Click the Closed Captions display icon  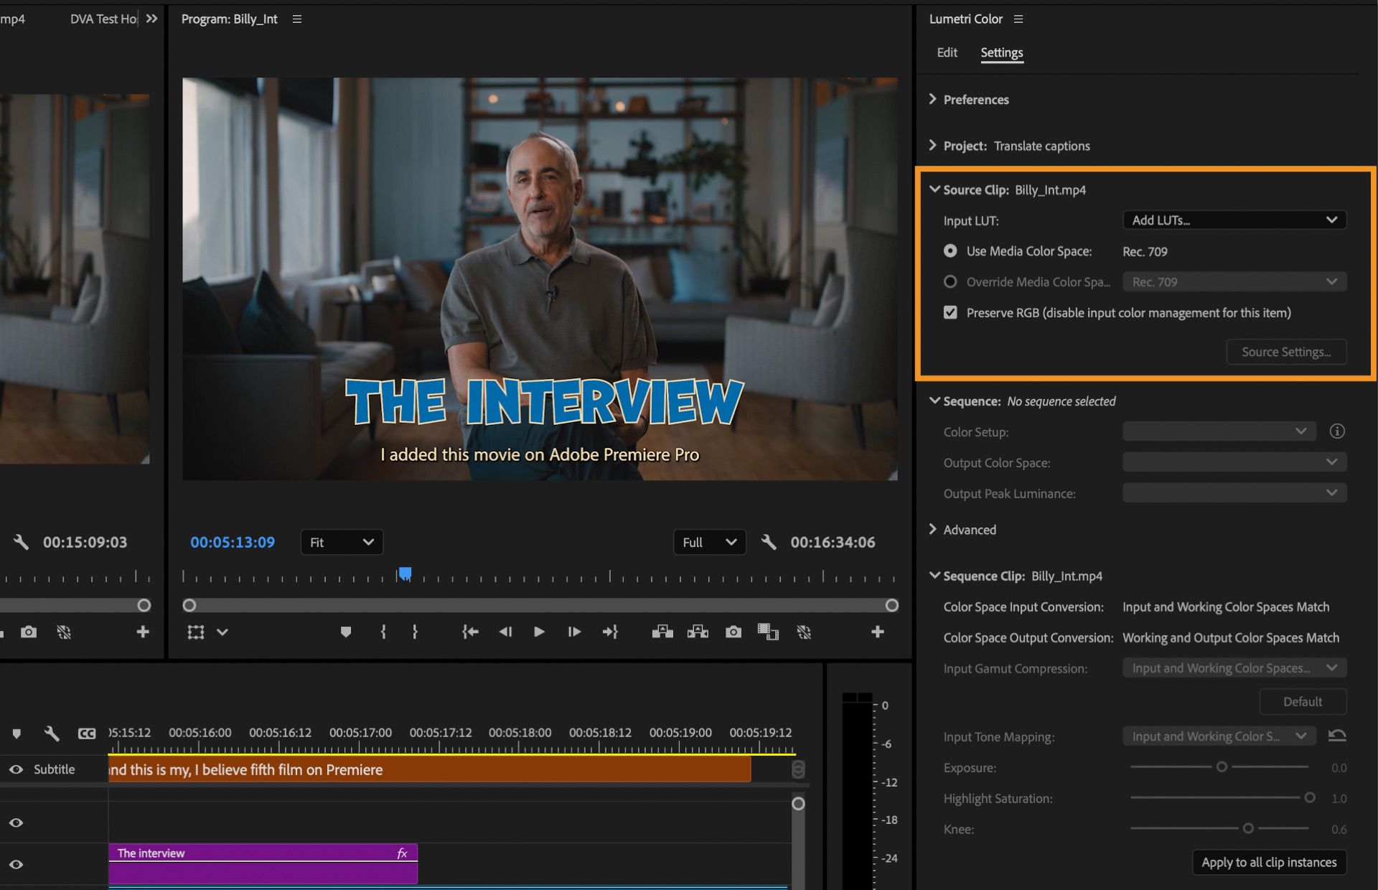(87, 734)
